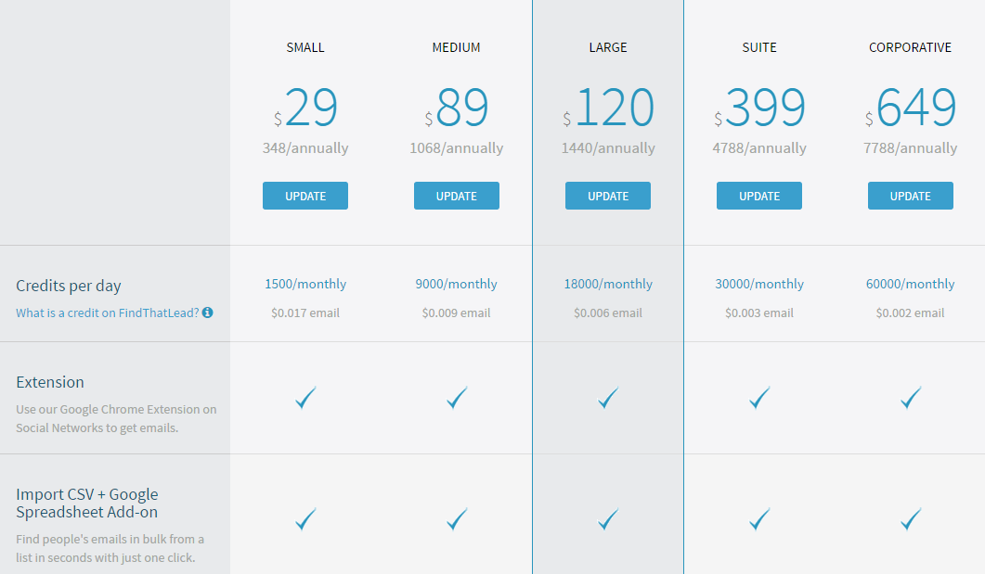Select the MEDIUM plan heading
985x574 pixels.
[456, 47]
